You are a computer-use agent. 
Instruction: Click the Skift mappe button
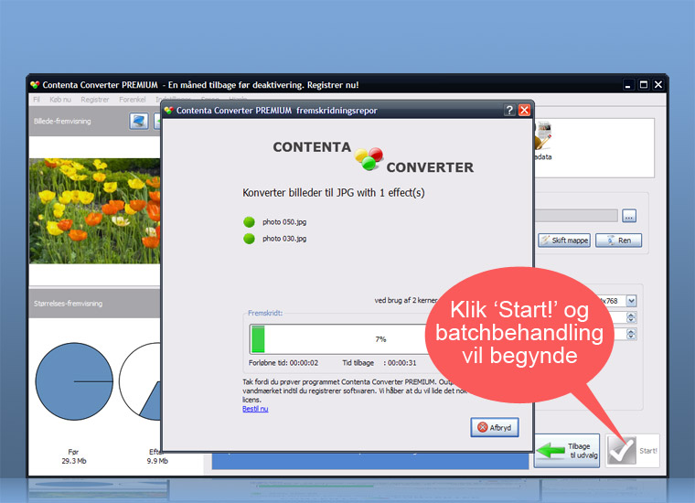click(564, 241)
